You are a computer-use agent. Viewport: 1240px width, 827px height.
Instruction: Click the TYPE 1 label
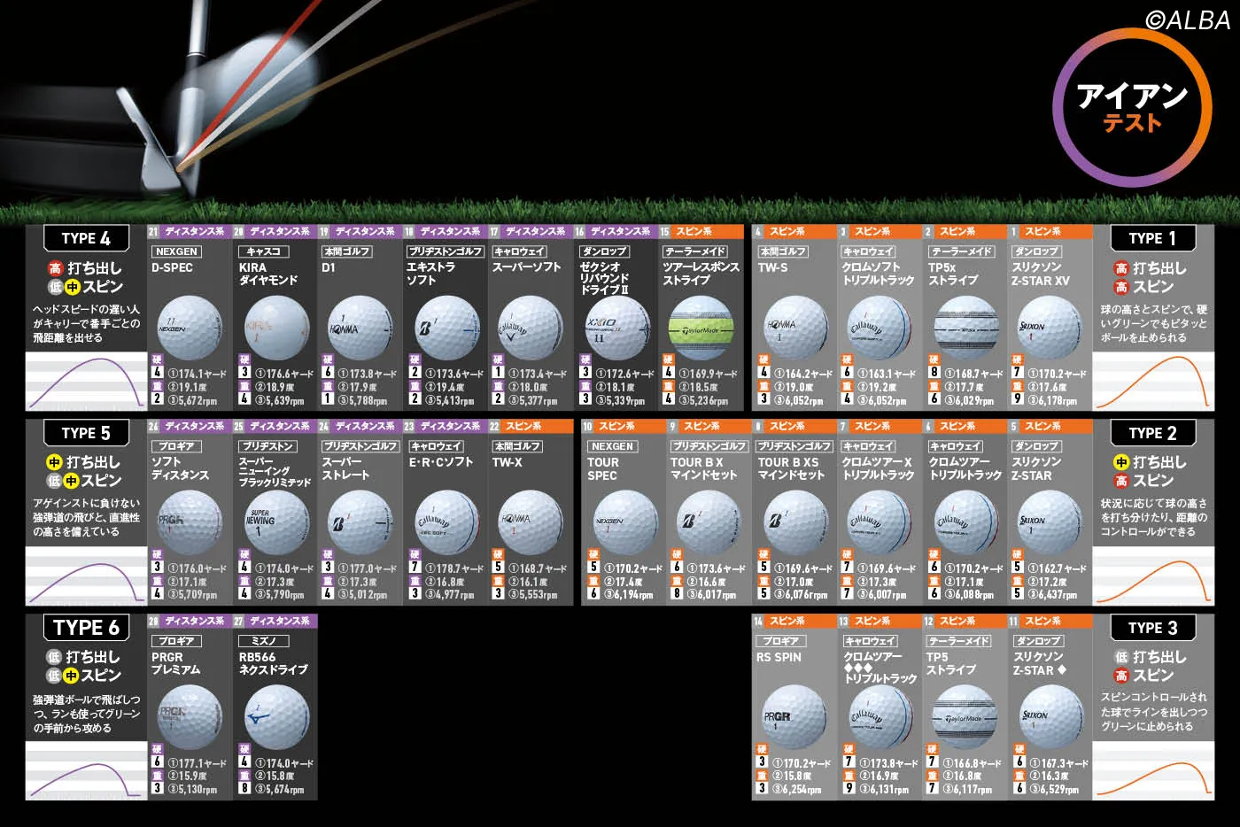pyautogui.click(x=1152, y=238)
